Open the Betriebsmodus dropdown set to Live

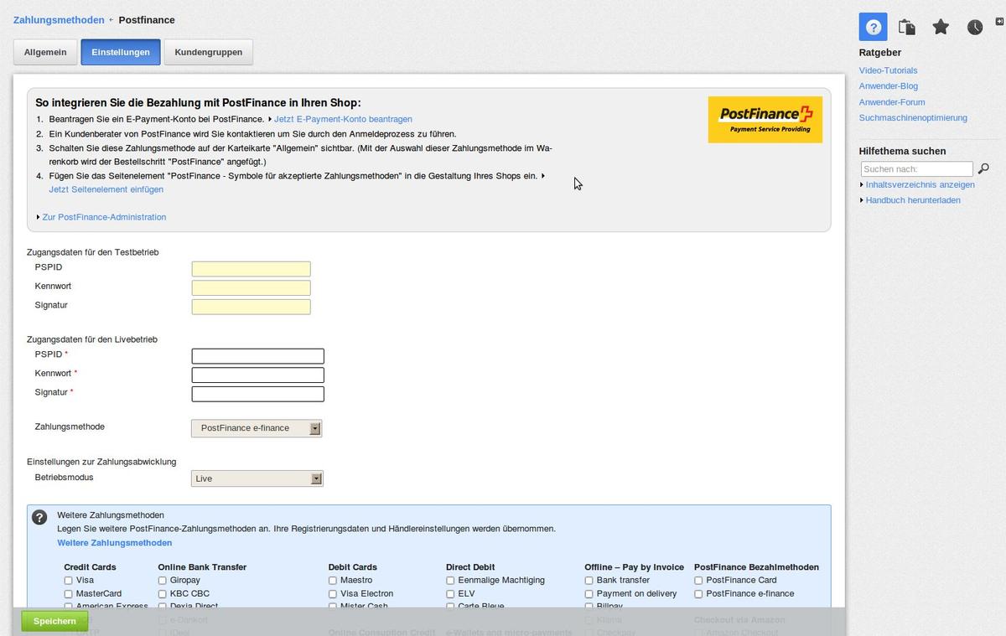(x=257, y=478)
